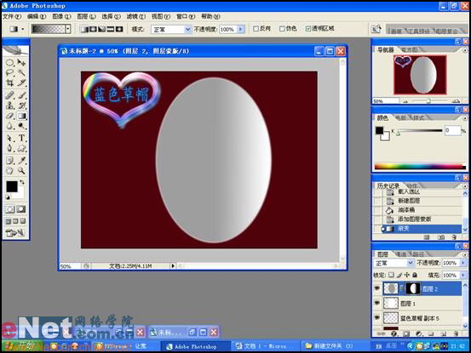Enable the 仿色 (Dither) checkbox
The height and width of the screenshot is (353, 471).
click(x=282, y=29)
